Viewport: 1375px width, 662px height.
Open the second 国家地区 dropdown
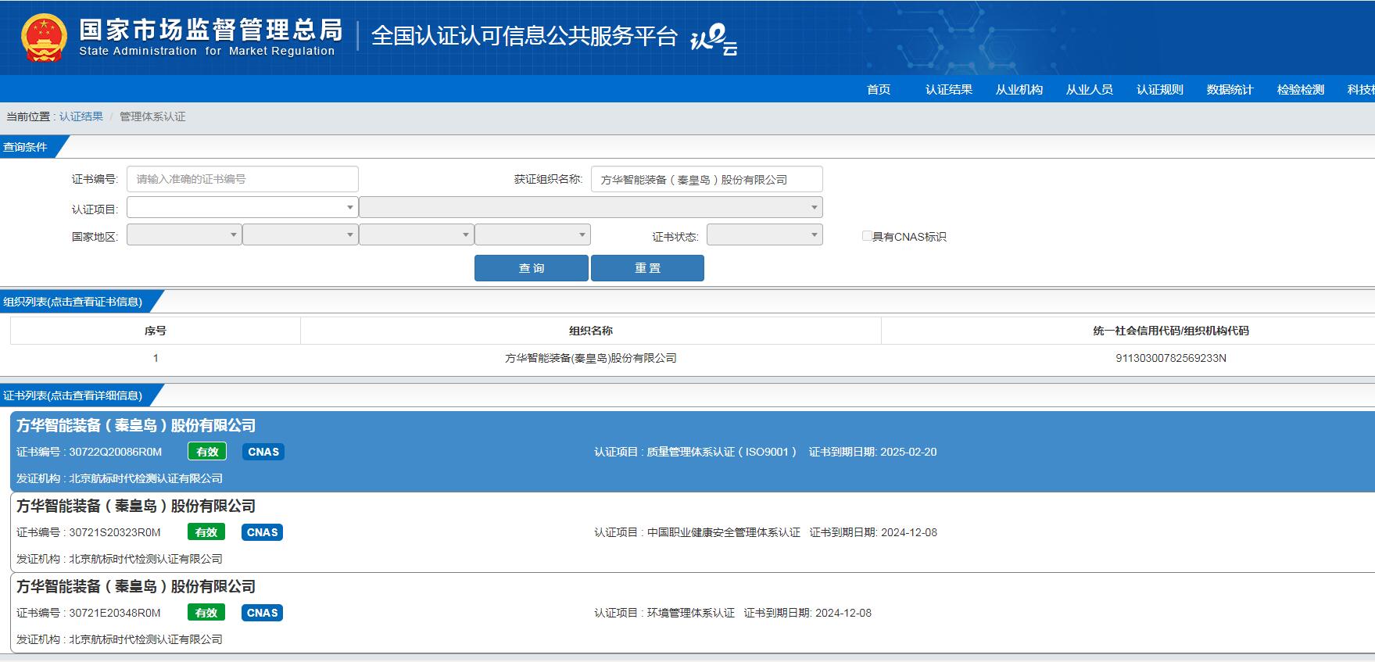pyautogui.click(x=300, y=234)
